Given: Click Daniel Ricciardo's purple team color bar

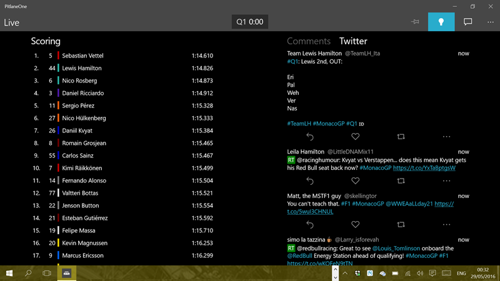Looking at the screenshot, I should pyautogui.click(x=58, y=93).
